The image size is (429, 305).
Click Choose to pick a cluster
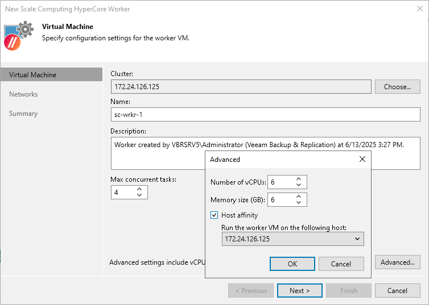397,87
